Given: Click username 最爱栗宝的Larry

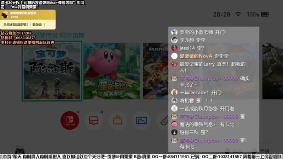Looking at the screenshot, I should 197,64.
